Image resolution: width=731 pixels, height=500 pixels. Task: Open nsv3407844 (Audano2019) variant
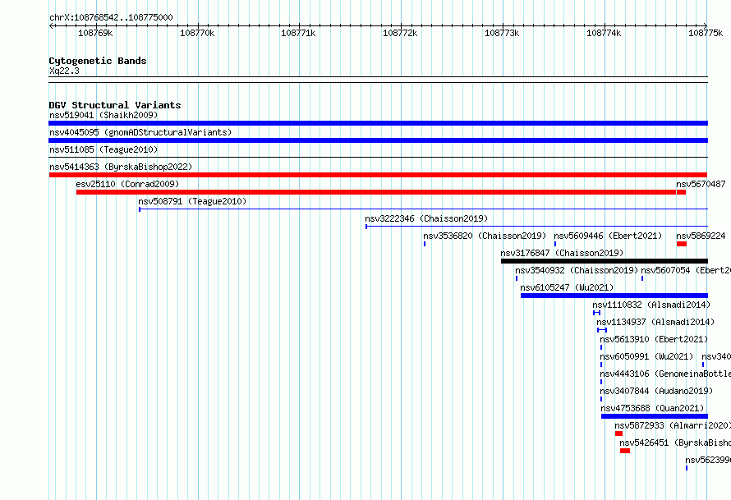(x=656, y=391)
